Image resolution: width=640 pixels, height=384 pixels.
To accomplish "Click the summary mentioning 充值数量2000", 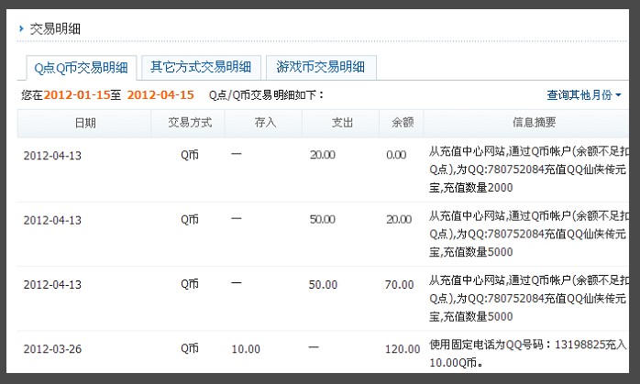I will (x=527, y=170).
